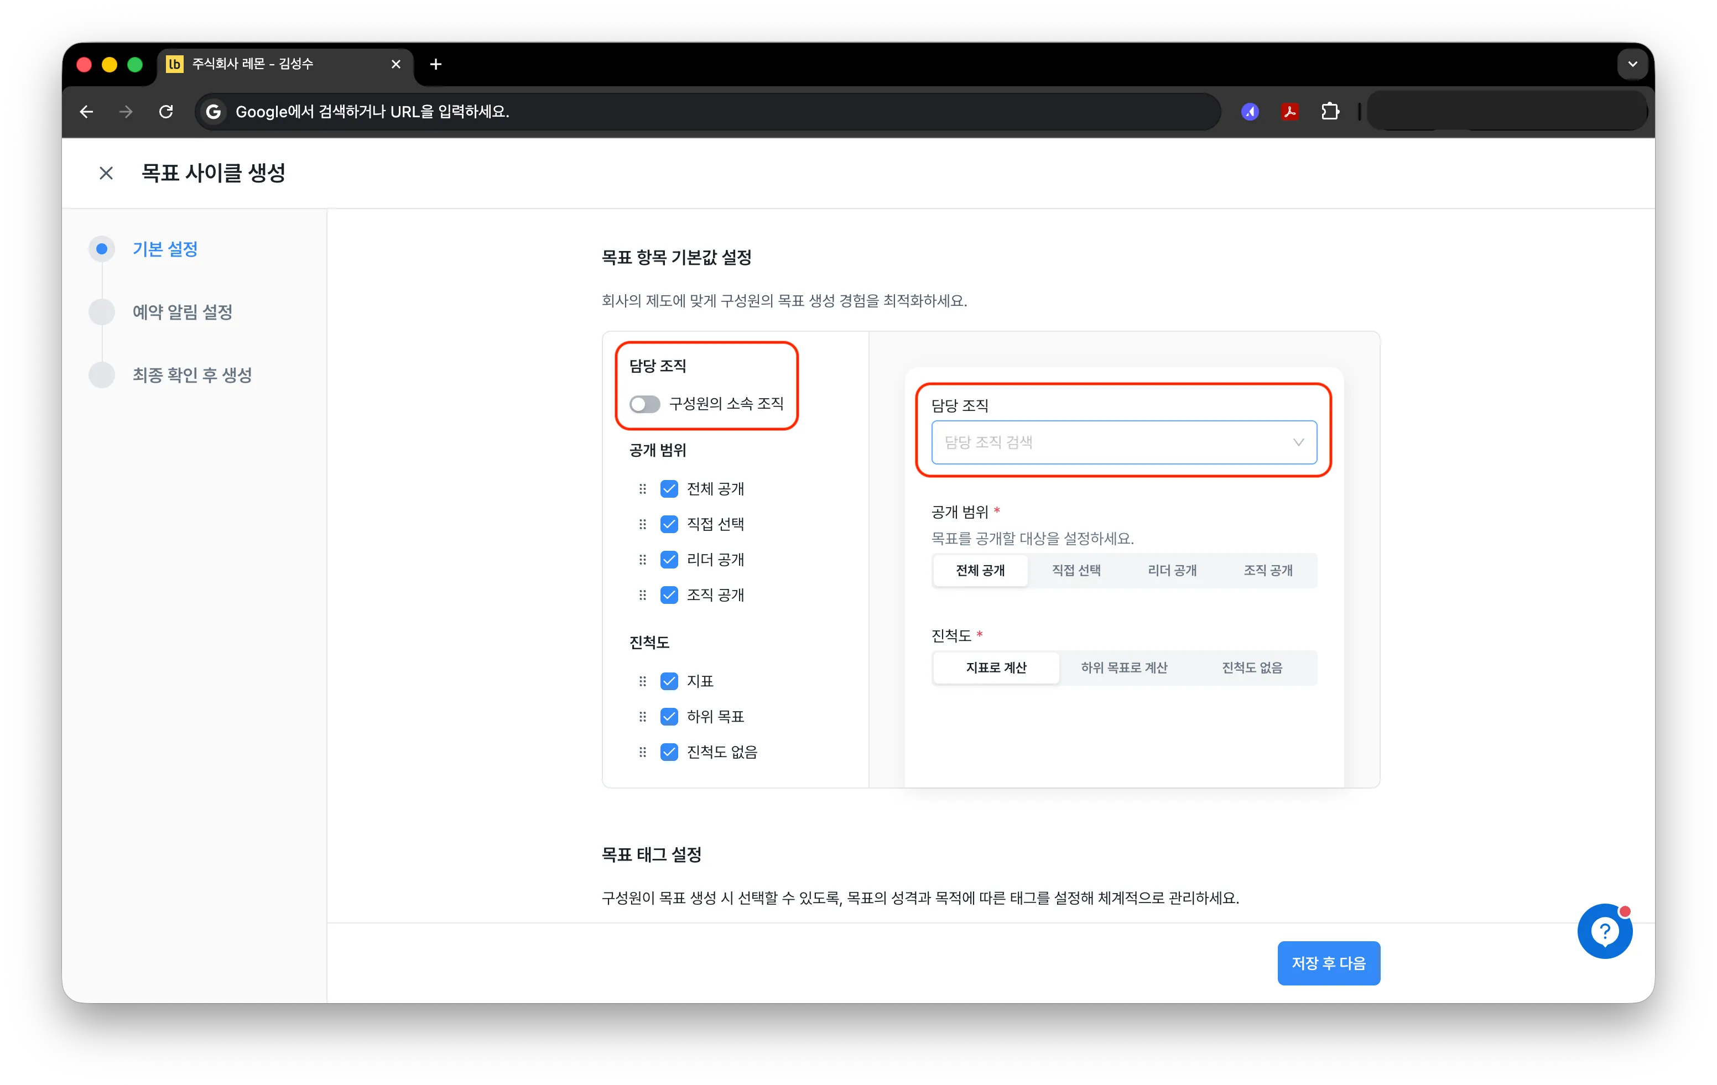1717x1085 pixels.
Task: Open the puzzle-piece extensions menu
Action: click(1330, 111)
